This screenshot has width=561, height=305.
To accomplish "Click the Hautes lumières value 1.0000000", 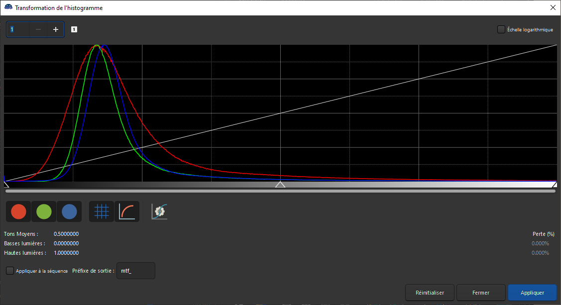I will pos(66,253).
